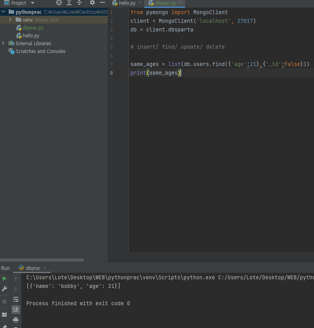Select hello.py in project tree
314x328 pixels.
(31, 36)
